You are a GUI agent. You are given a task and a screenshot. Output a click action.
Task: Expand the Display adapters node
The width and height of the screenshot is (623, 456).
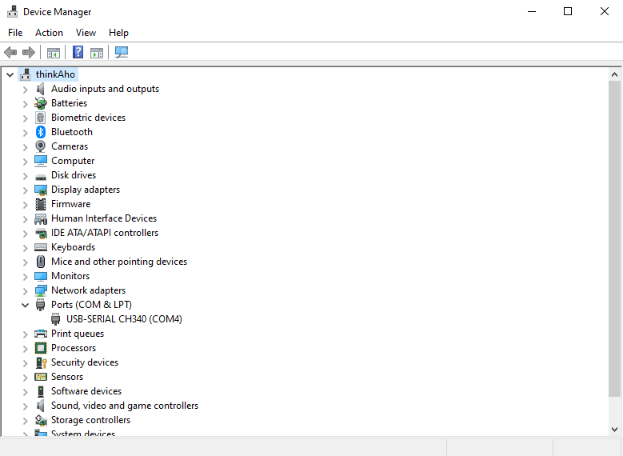click(25, 190)
